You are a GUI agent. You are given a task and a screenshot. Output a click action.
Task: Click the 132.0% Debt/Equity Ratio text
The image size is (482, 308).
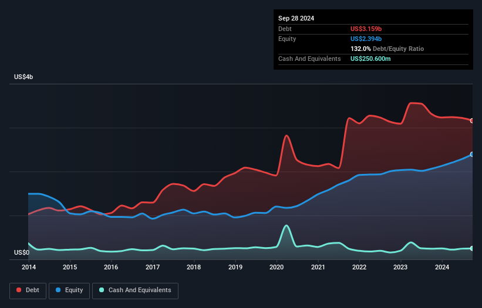[x=387, y=49]
